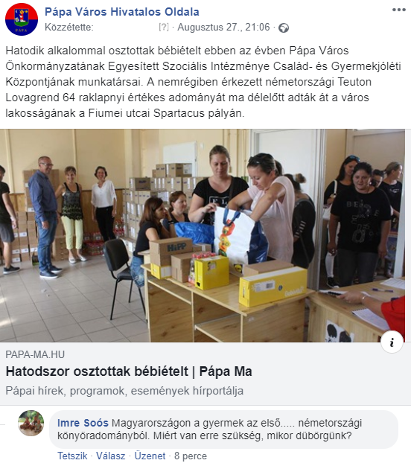This screenshot has height=466, width=411.
Task: Click the Pápa city crest profile picture
Action: (x=22, y=19)
